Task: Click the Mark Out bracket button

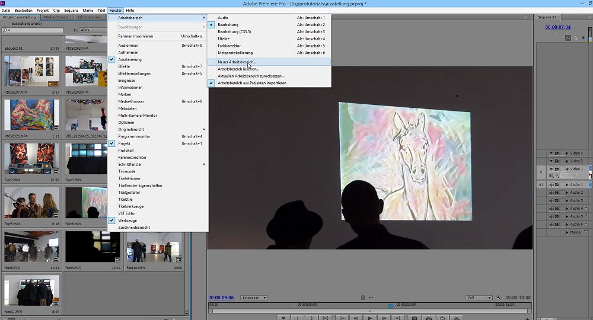Action: [312, 318]
